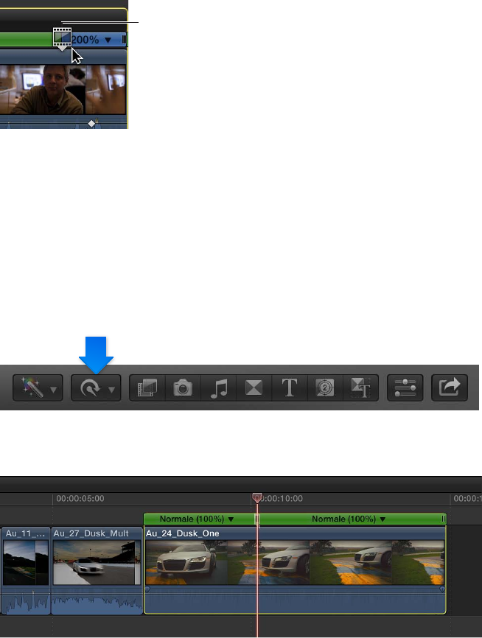Viewport: 482px width, 638px height.
Task: Show the Effects browser filmstrip icon
Action: [x=147, y=388]
